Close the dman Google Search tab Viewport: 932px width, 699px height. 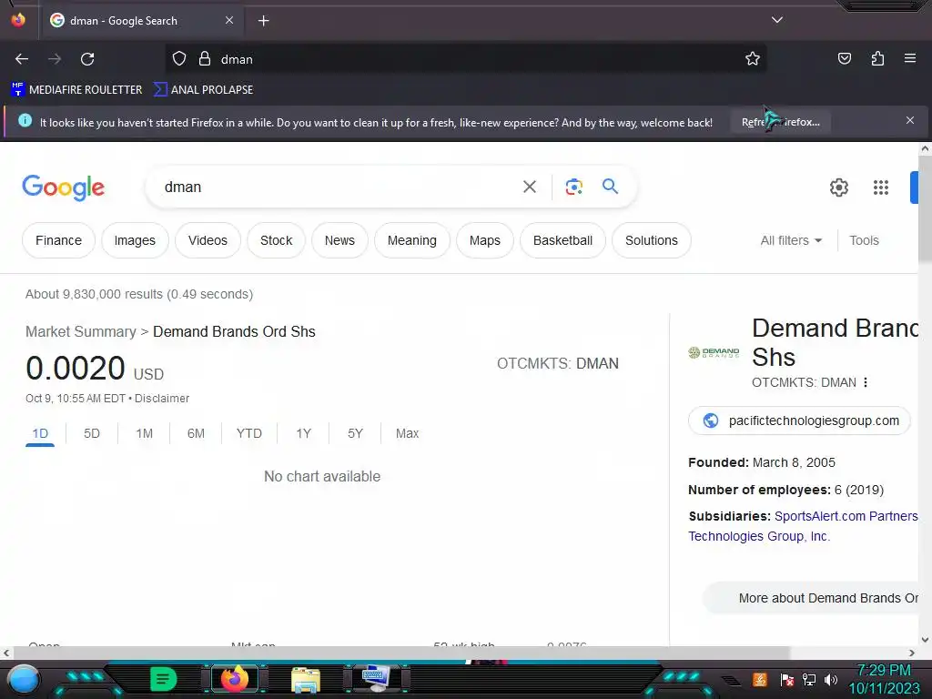click(x=229, y=20)
